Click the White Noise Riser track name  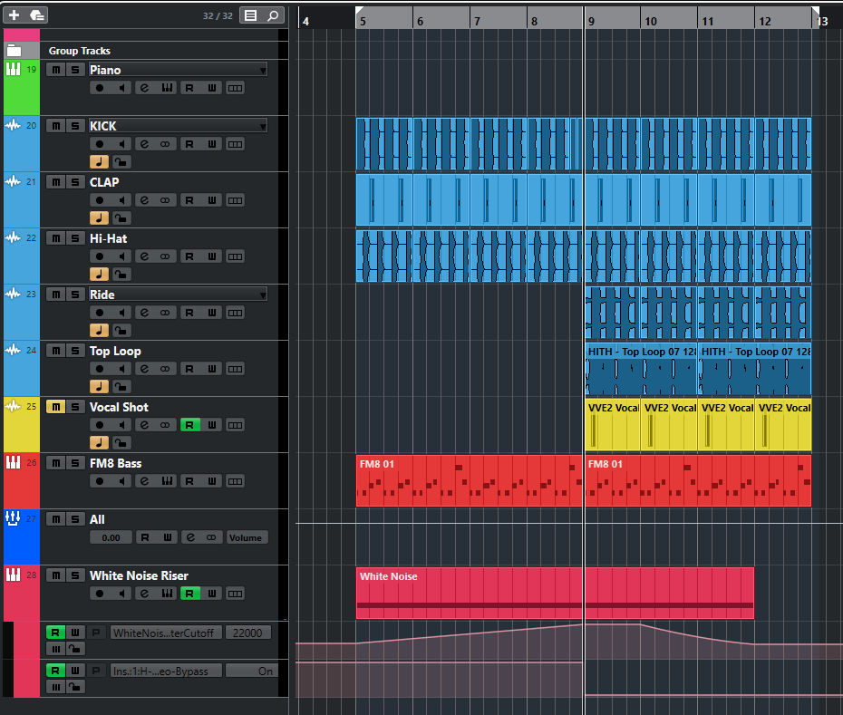click(139, 575)
